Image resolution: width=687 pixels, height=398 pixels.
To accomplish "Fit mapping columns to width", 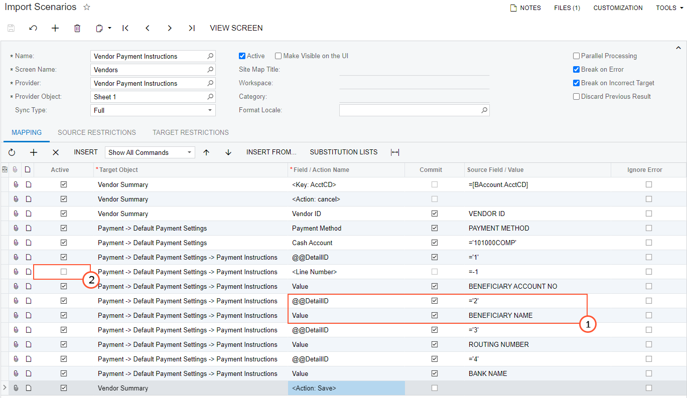I will (x=395, y=152).
